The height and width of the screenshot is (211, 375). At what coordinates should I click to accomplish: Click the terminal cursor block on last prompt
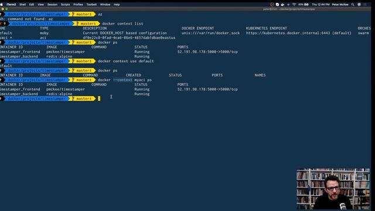click(99, 98)
